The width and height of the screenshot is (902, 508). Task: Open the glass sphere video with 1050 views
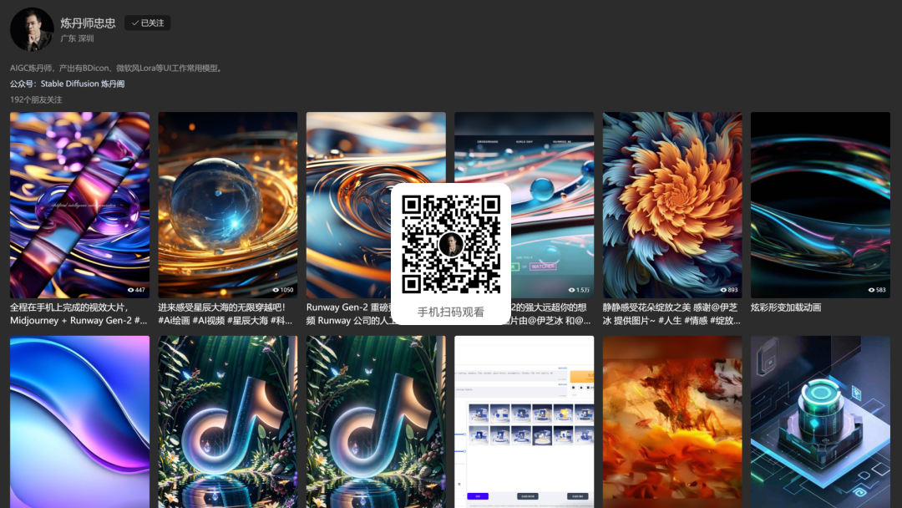tap(228, 205)
